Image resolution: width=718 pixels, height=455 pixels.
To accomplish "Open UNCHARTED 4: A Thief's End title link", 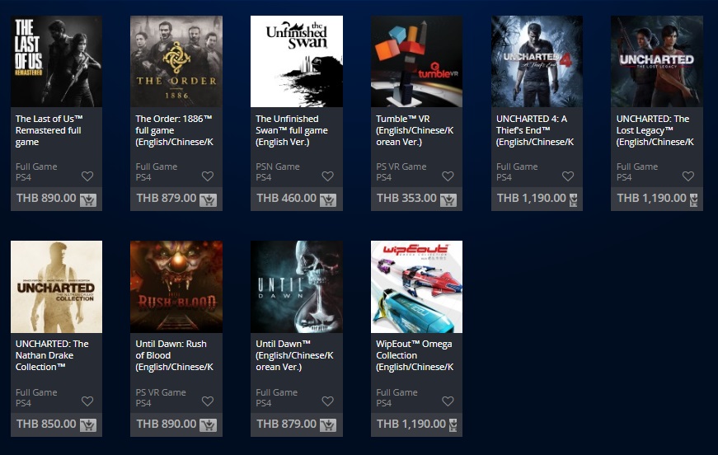I will pyautogui.click(x=535, y=130).
